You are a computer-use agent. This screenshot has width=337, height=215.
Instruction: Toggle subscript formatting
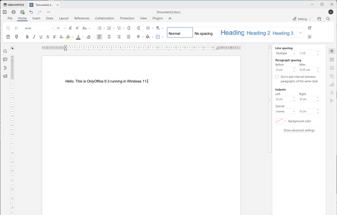pos(62,37)
